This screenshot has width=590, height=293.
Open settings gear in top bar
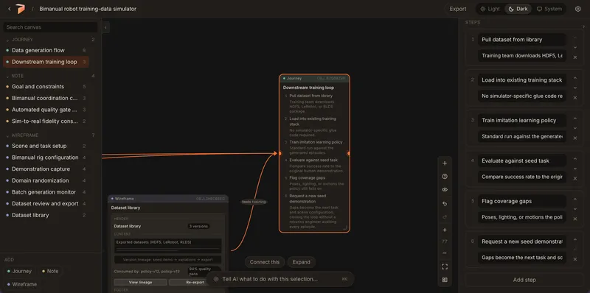tap(578, 9)
